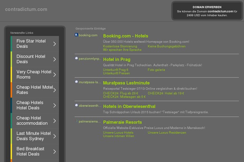Click chevron arrow of Last Minute Hotel Deals Sydney
Screen dimensions: 244x162
tap(54, 136)
